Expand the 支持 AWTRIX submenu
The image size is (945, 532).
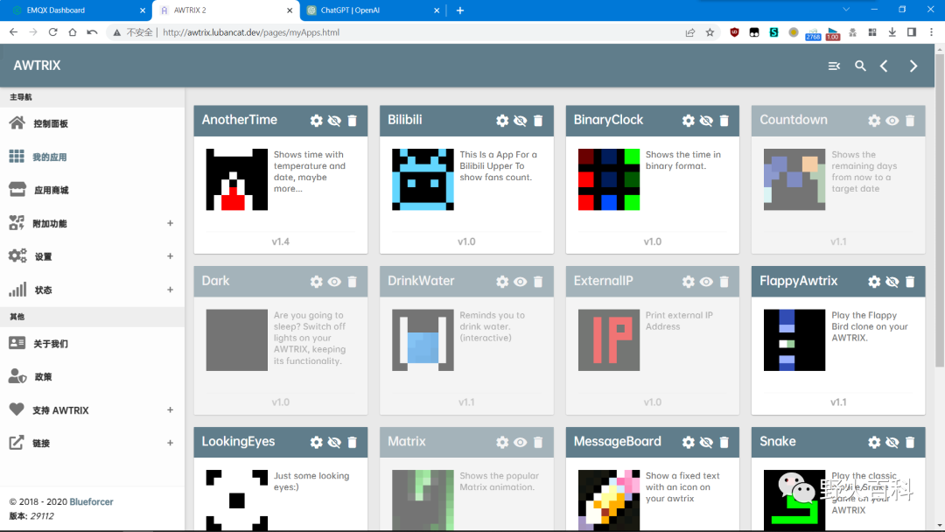click(x=170, y=410)
